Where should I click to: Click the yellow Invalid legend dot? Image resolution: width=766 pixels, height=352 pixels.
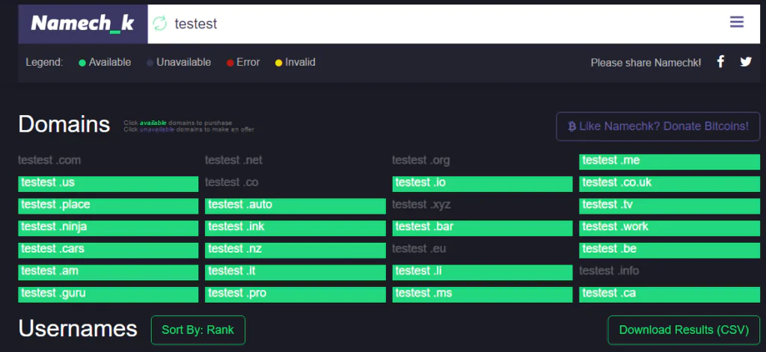coord(278,63)
